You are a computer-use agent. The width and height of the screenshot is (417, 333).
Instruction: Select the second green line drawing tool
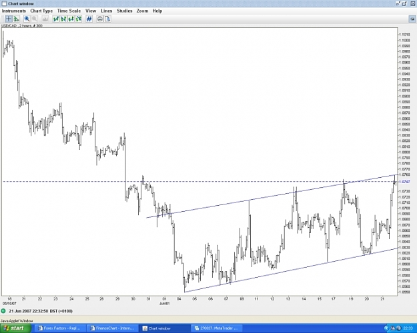pos(63,19)
